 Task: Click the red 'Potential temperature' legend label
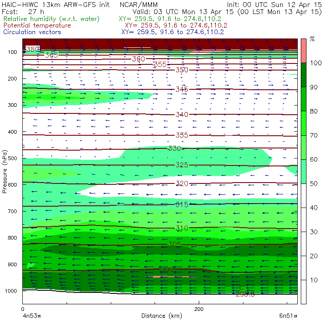pyautogui.click(x=37, y=25)
